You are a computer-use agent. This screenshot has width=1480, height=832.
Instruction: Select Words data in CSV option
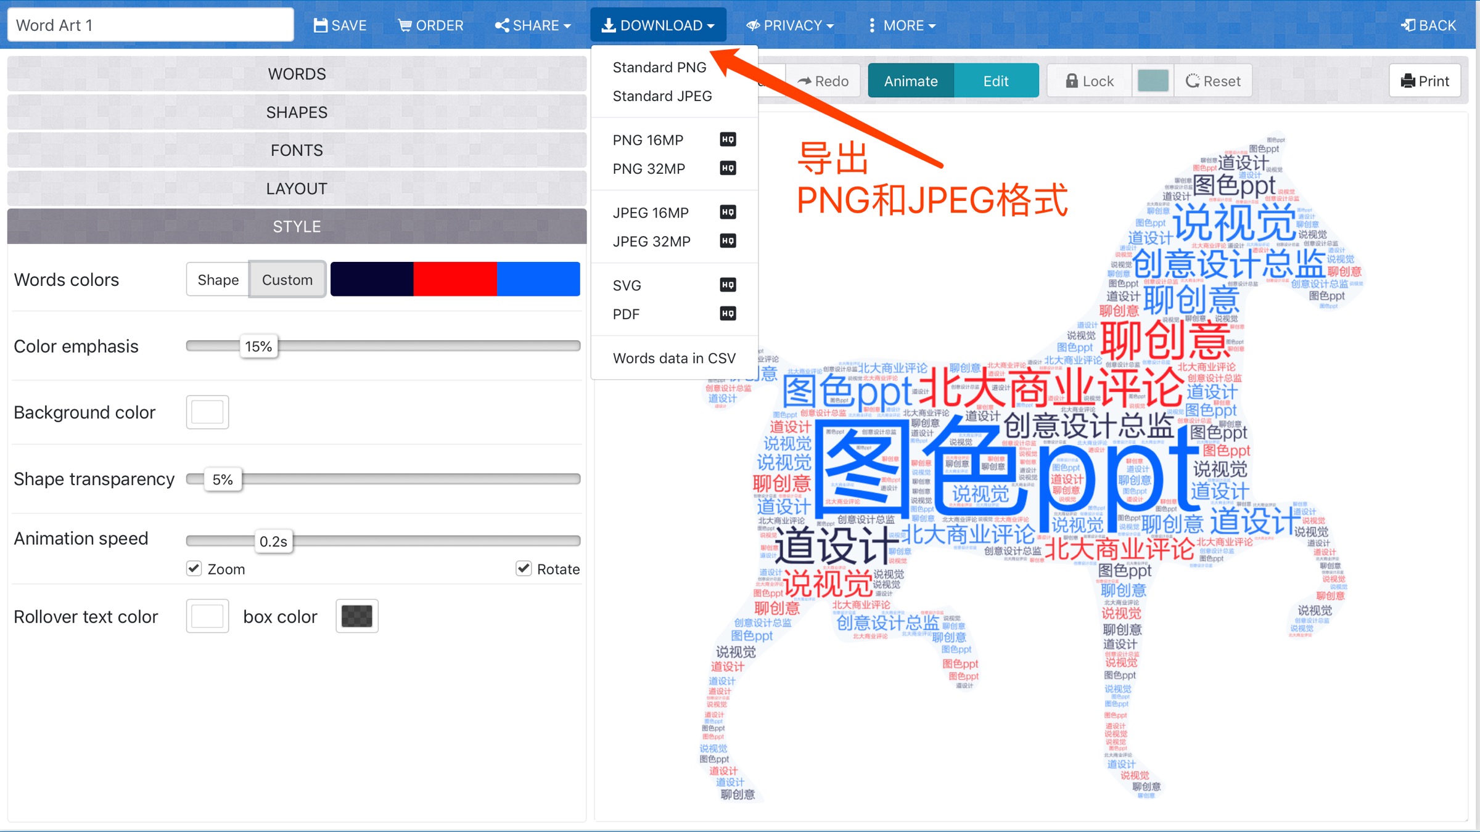(673, 358)
